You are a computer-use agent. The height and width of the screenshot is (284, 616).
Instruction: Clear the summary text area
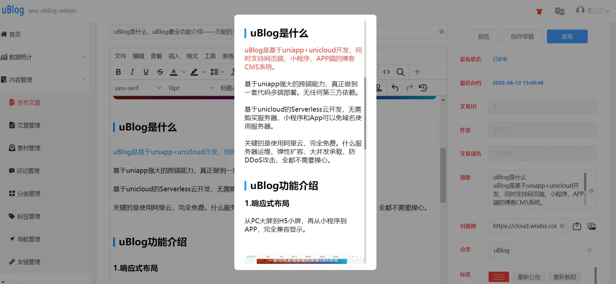pos(591,191)
